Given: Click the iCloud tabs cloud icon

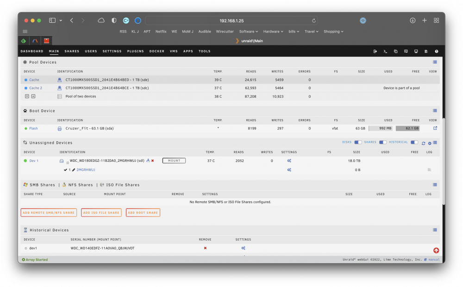Looking at the screenshot, I should pos(101,20).
